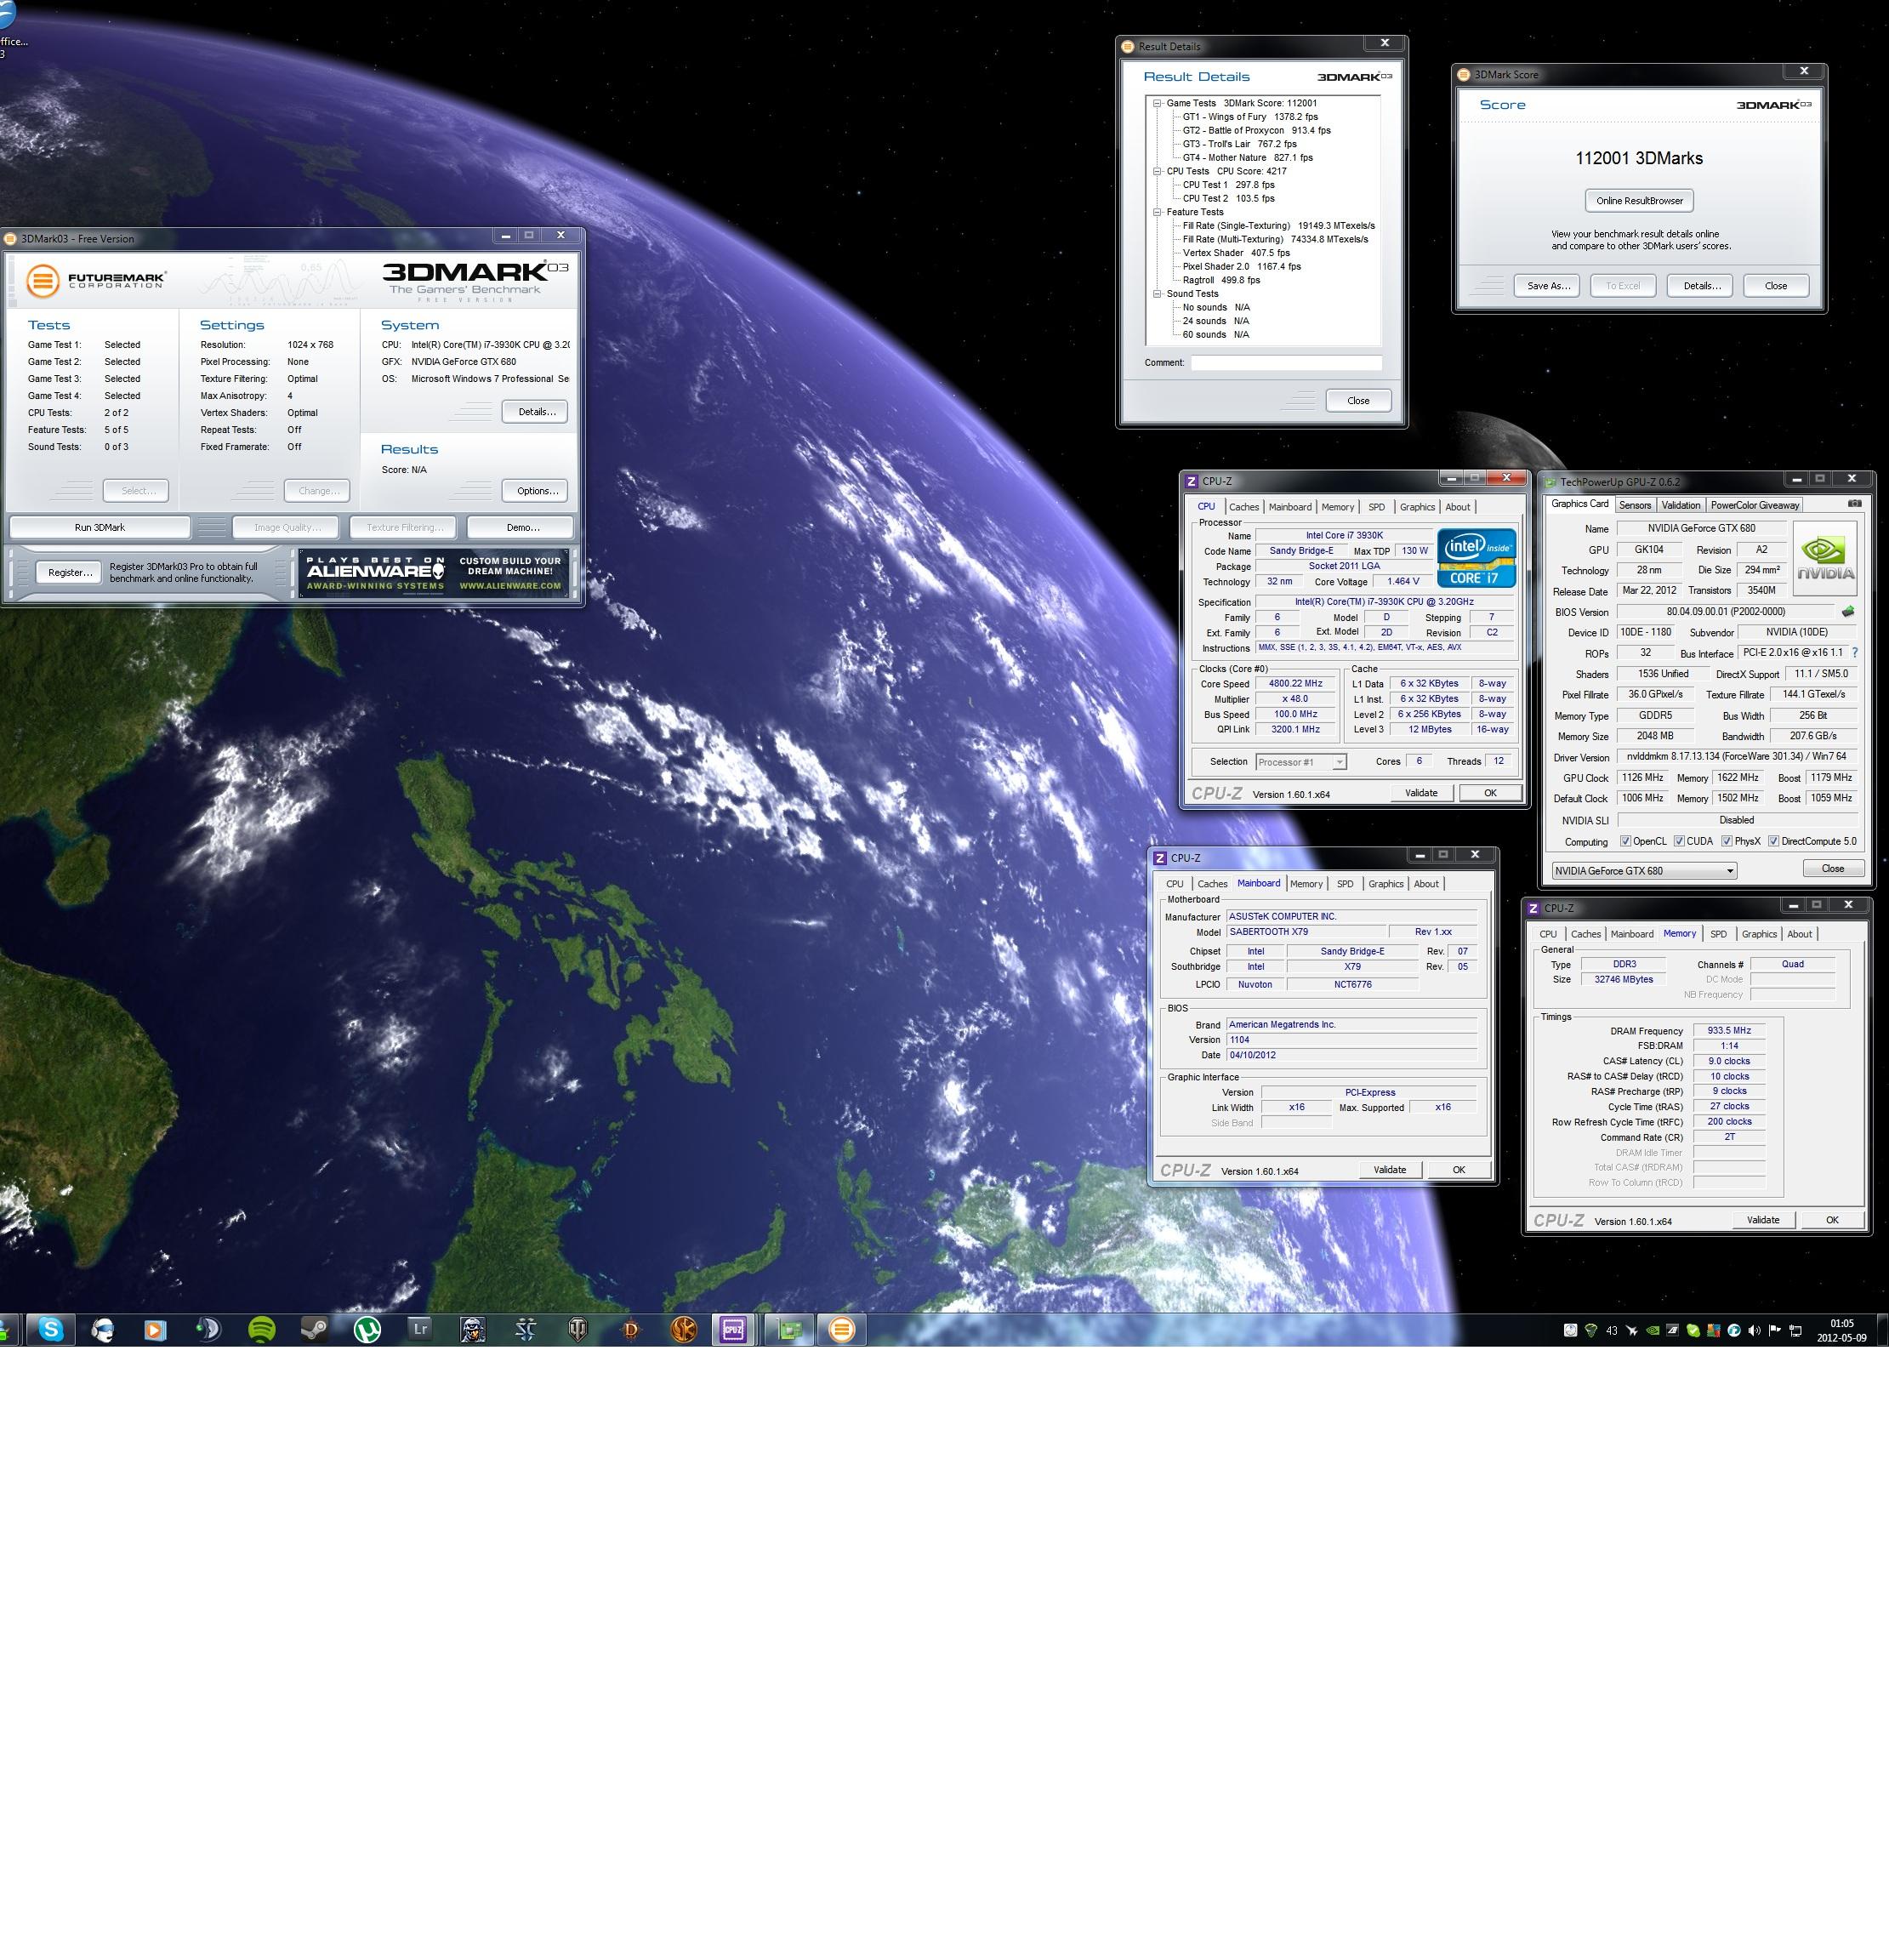Click Register... button in 3DMark03

(69, 573)
